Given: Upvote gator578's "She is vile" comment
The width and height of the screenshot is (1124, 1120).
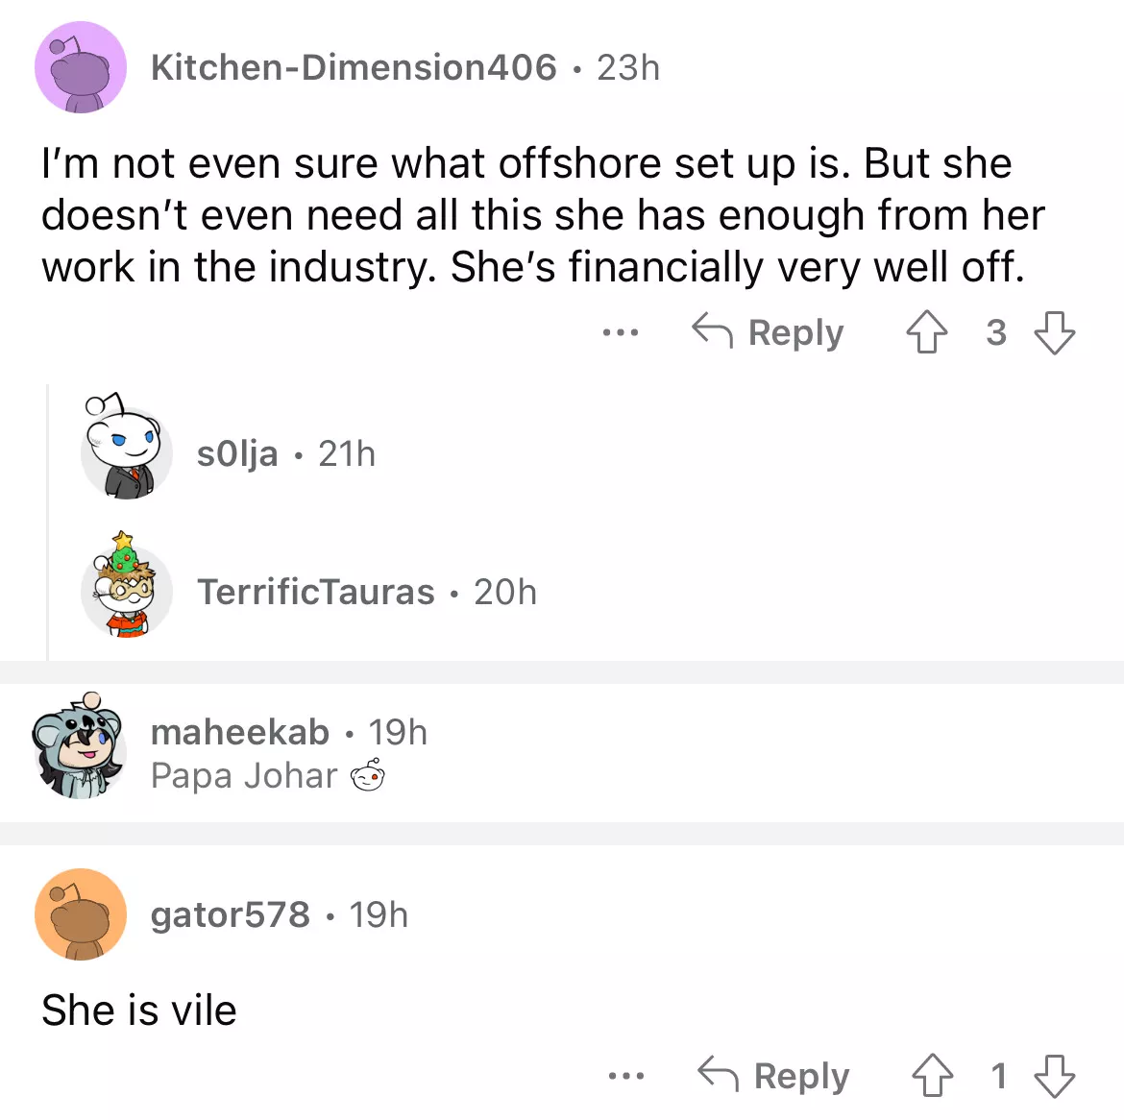Looking at the screenshot, I should pos(932,1076).
